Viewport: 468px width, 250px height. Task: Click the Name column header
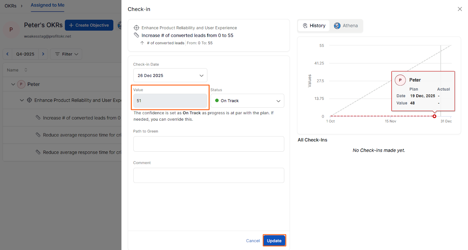tap(13, 70)
